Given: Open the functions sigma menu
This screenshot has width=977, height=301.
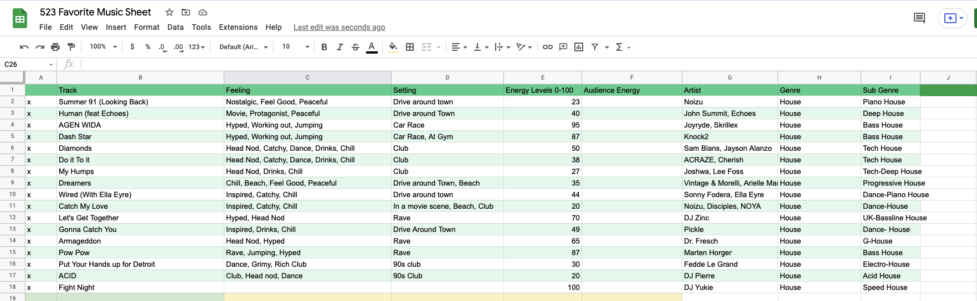Looking at the screenshot, I should (x=619, y=47).
